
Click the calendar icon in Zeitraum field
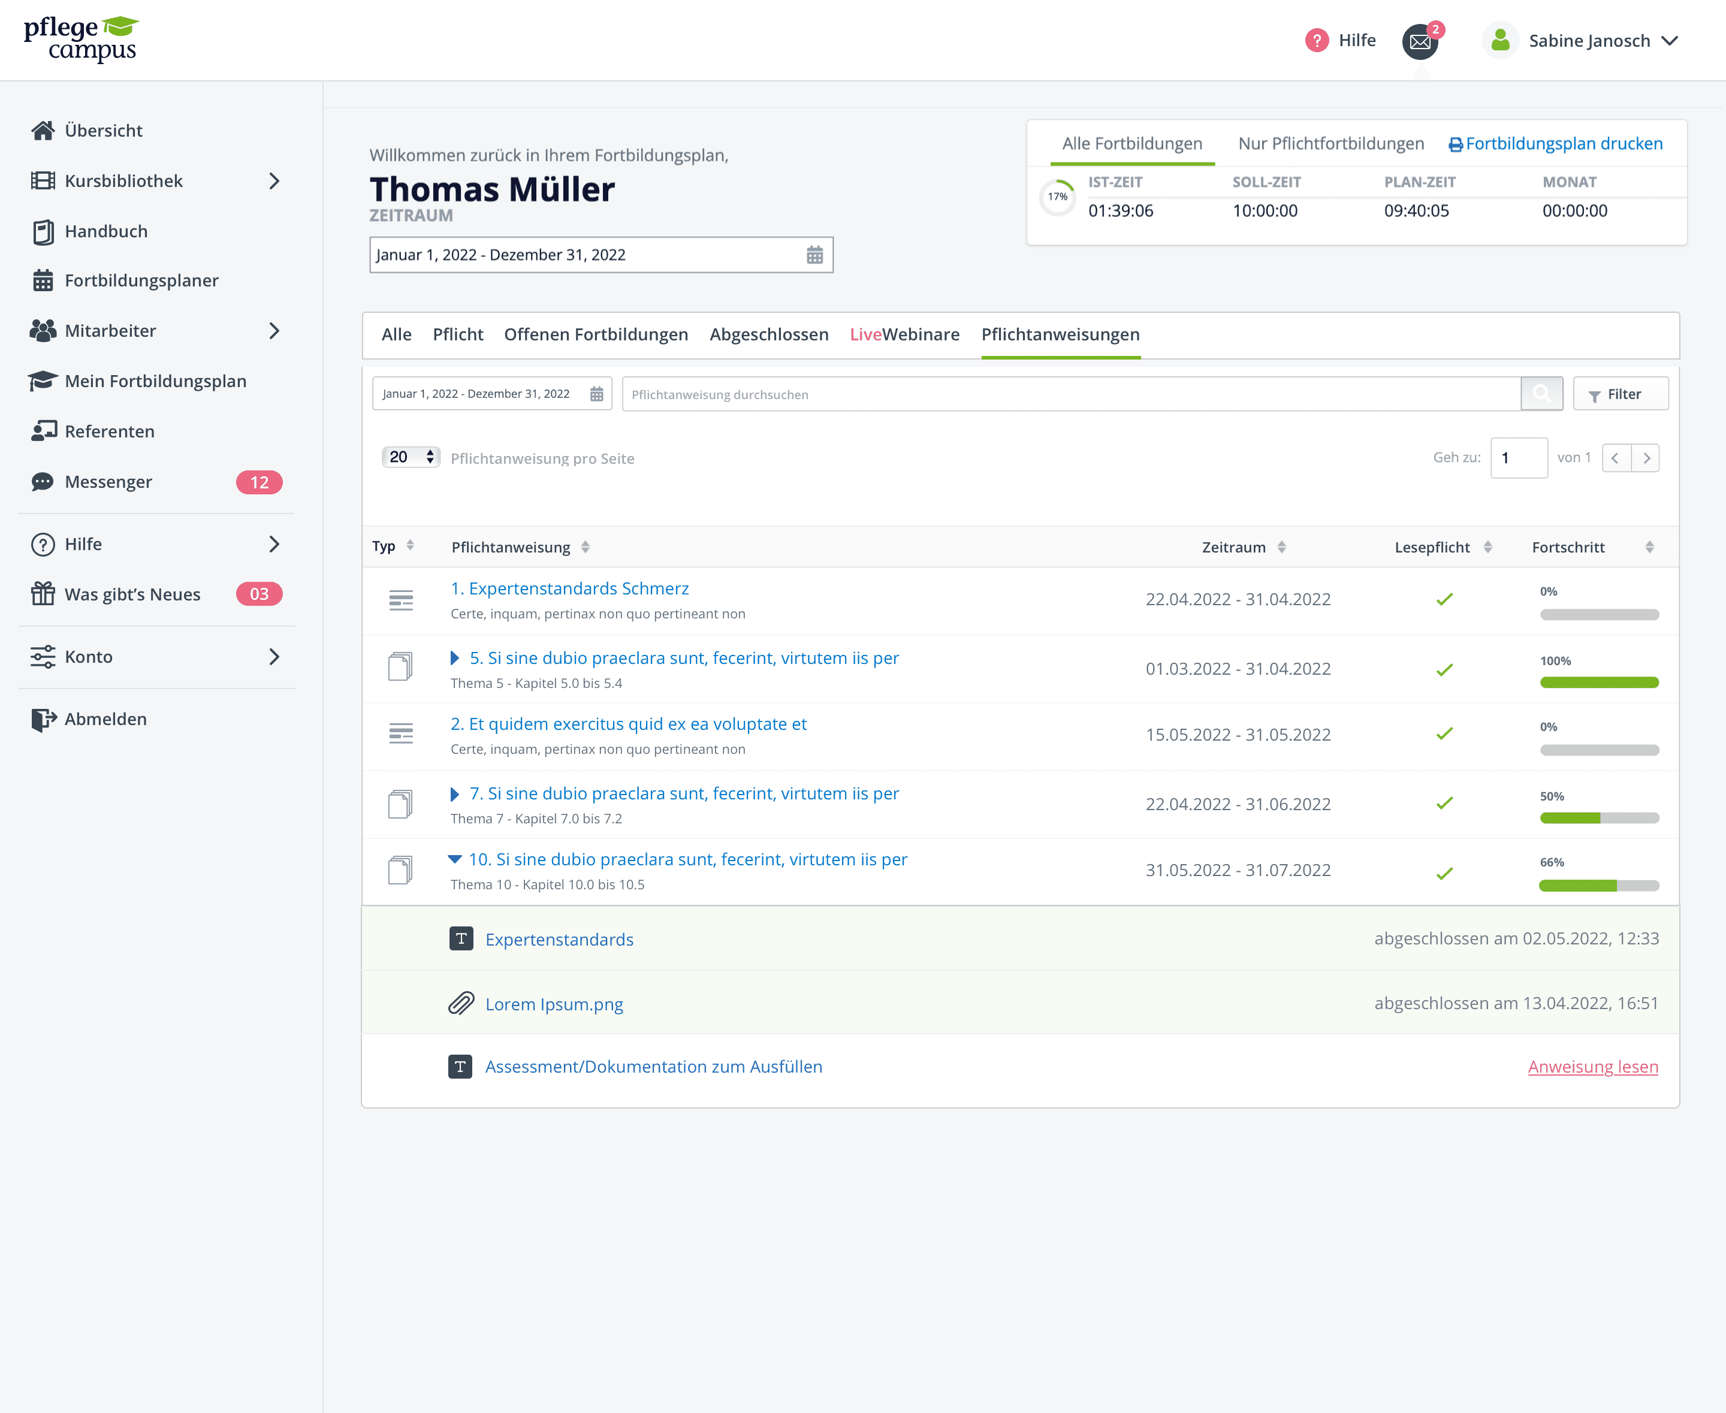click(x=814, y=255)
